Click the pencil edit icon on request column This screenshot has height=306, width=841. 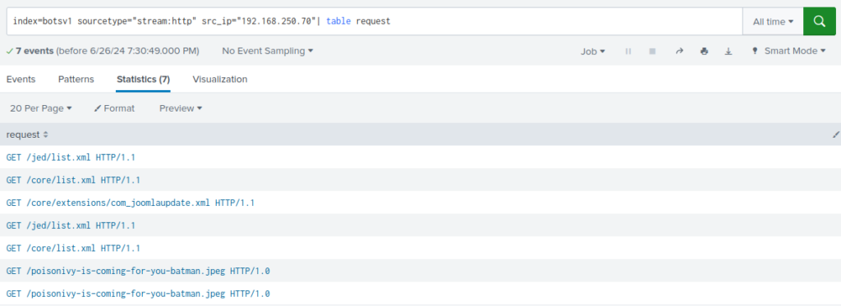pyautogui.click(x=835, y=135)
